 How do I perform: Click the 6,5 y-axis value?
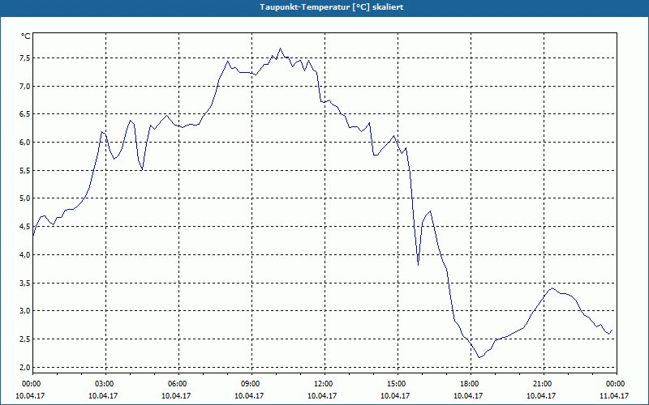pos(26,114)
